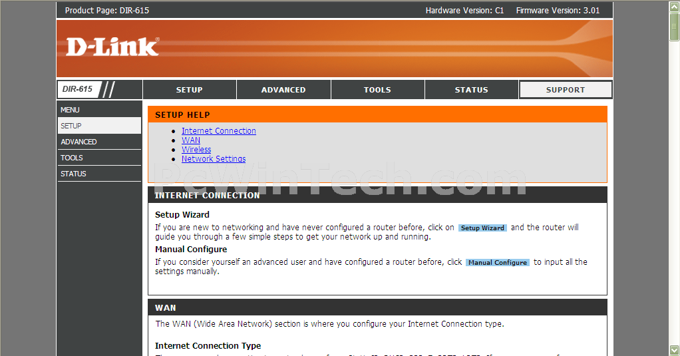
Task: Click the Manual Configure highlighted button
Action: point(498,262)
